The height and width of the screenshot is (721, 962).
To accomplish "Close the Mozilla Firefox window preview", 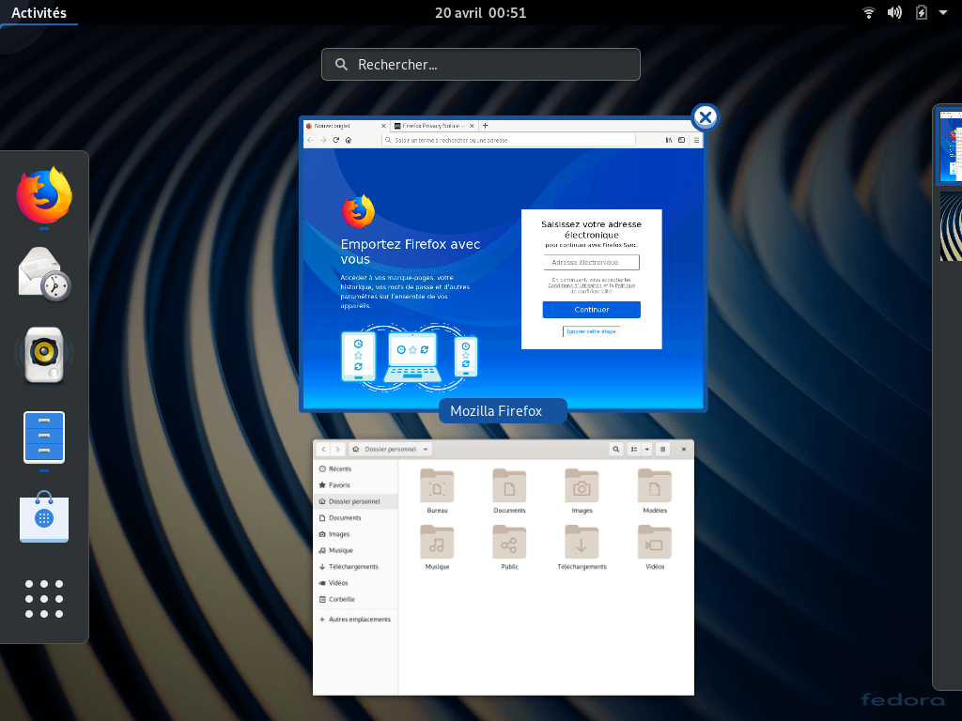I will (706, 117).
